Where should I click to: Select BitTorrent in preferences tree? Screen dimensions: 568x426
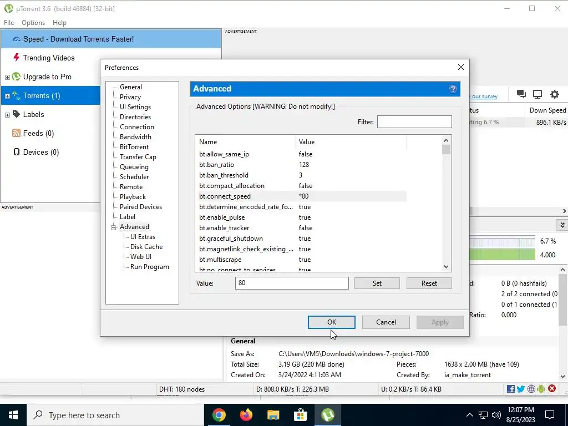click(134, 146)
